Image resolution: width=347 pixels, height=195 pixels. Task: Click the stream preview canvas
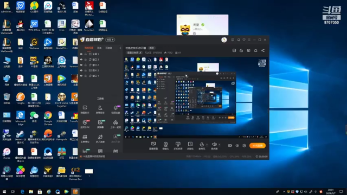196,97
